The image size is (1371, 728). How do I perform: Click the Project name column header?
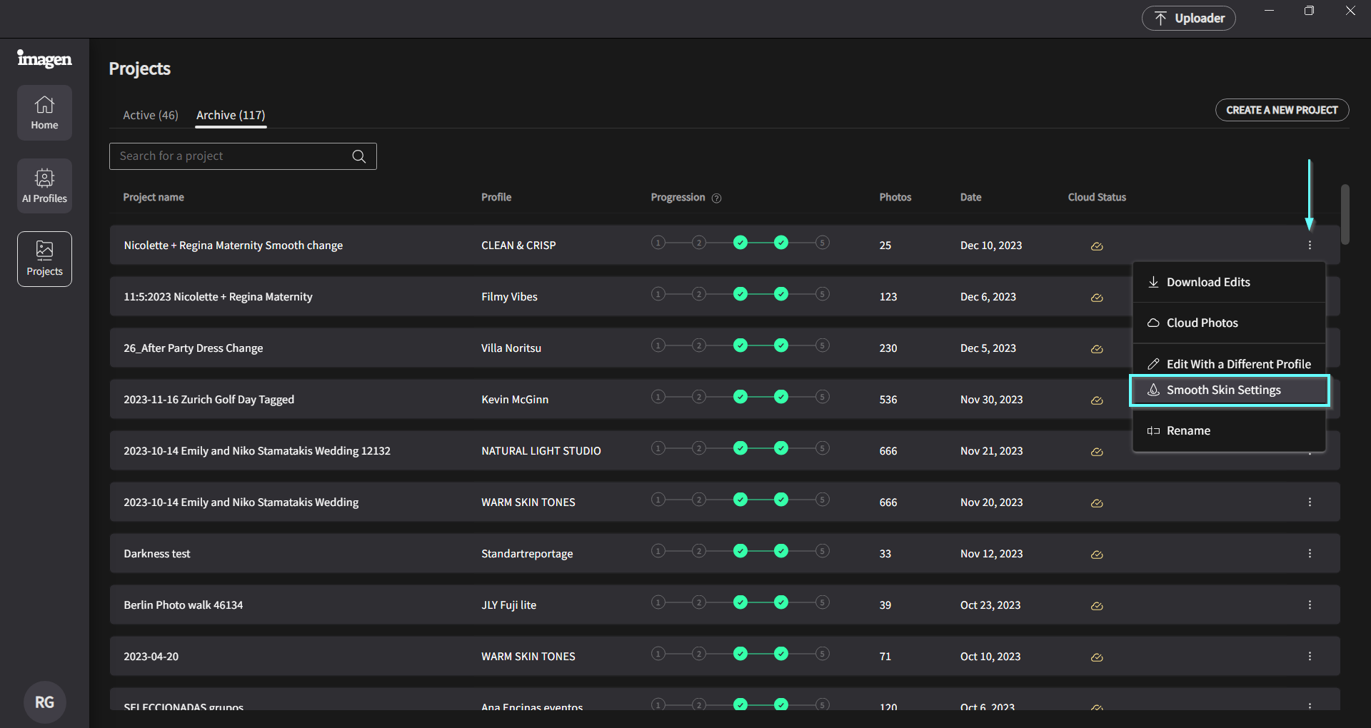pyautogui.click(x=154, y=197)
